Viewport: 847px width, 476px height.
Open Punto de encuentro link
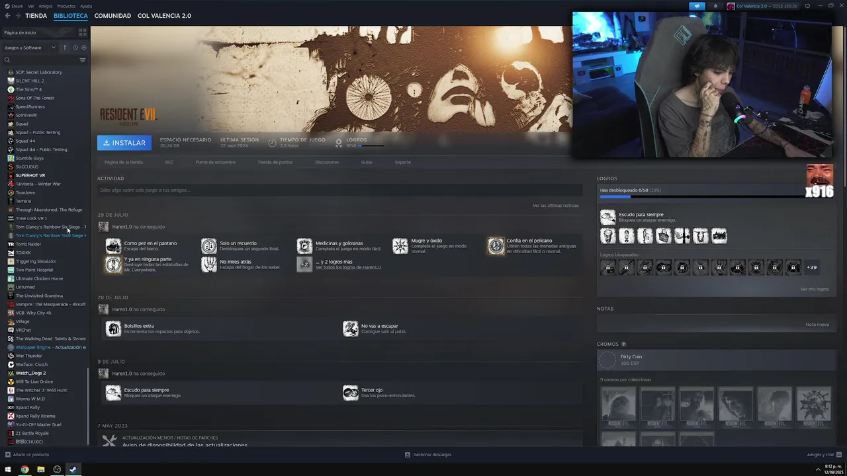click(x=216, y=162)
